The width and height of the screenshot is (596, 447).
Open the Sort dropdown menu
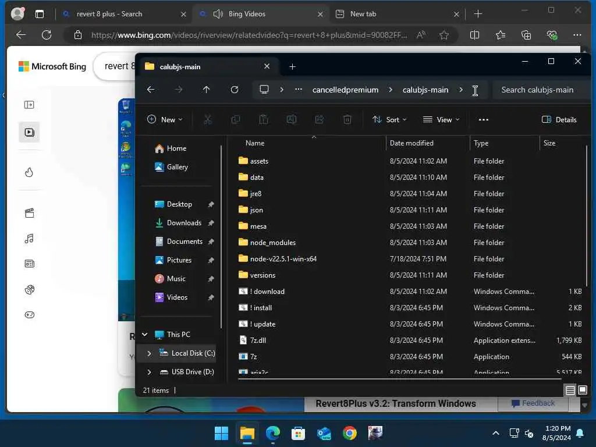[389, 120]
